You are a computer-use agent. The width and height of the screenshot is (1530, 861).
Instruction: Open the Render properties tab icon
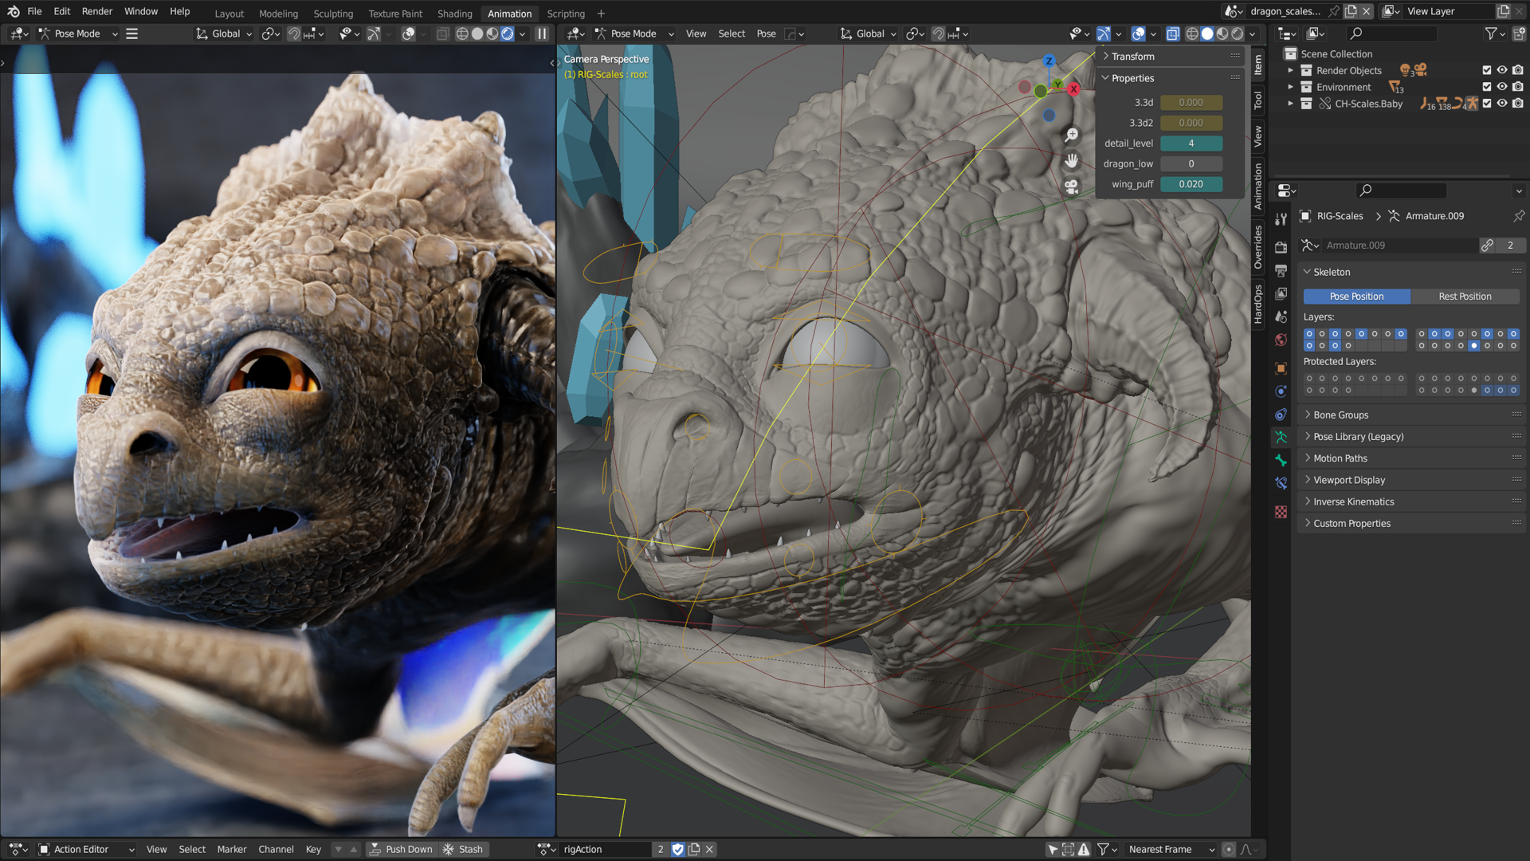(x=1281, y=247)
